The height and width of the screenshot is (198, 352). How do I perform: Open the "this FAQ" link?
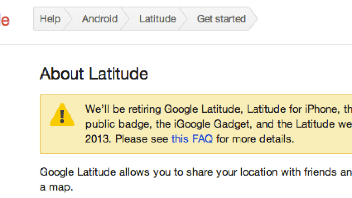192,138
